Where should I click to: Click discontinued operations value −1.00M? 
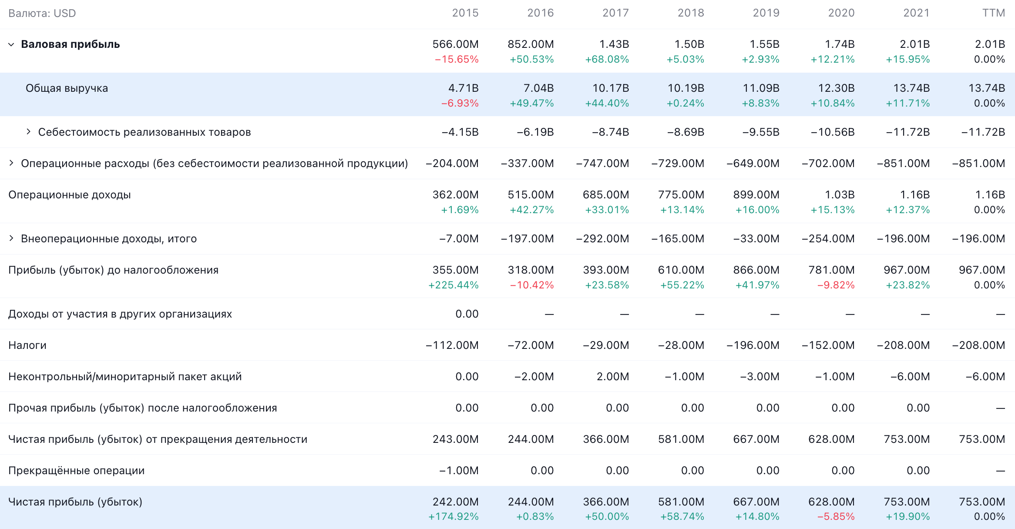click(x=459, y=471)
